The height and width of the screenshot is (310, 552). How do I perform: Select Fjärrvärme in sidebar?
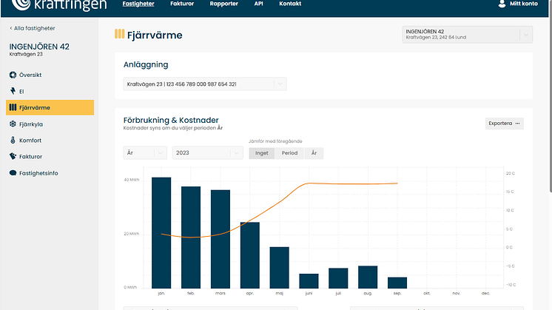click(50, 107)
